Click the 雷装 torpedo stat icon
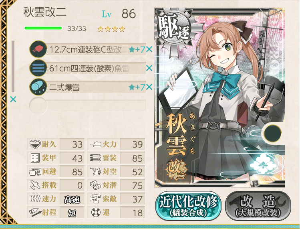Image resolution: width=300 pixels, height=229 pixels. pyautogui.click(x=95, y=158)
